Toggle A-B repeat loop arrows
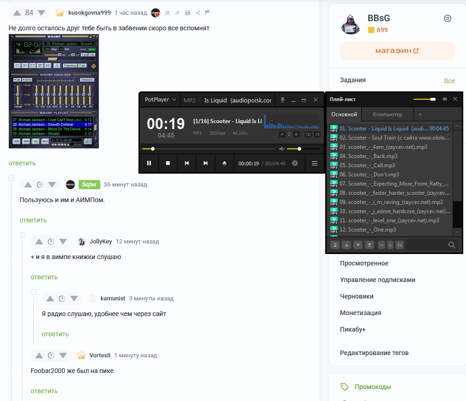 (289, 135)
